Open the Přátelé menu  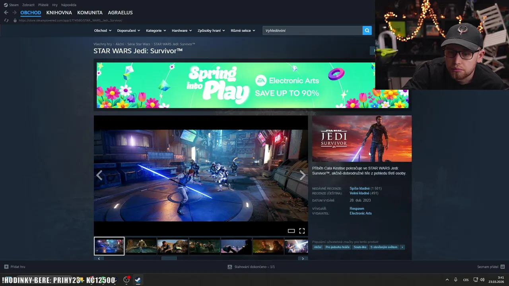[43, 5]
